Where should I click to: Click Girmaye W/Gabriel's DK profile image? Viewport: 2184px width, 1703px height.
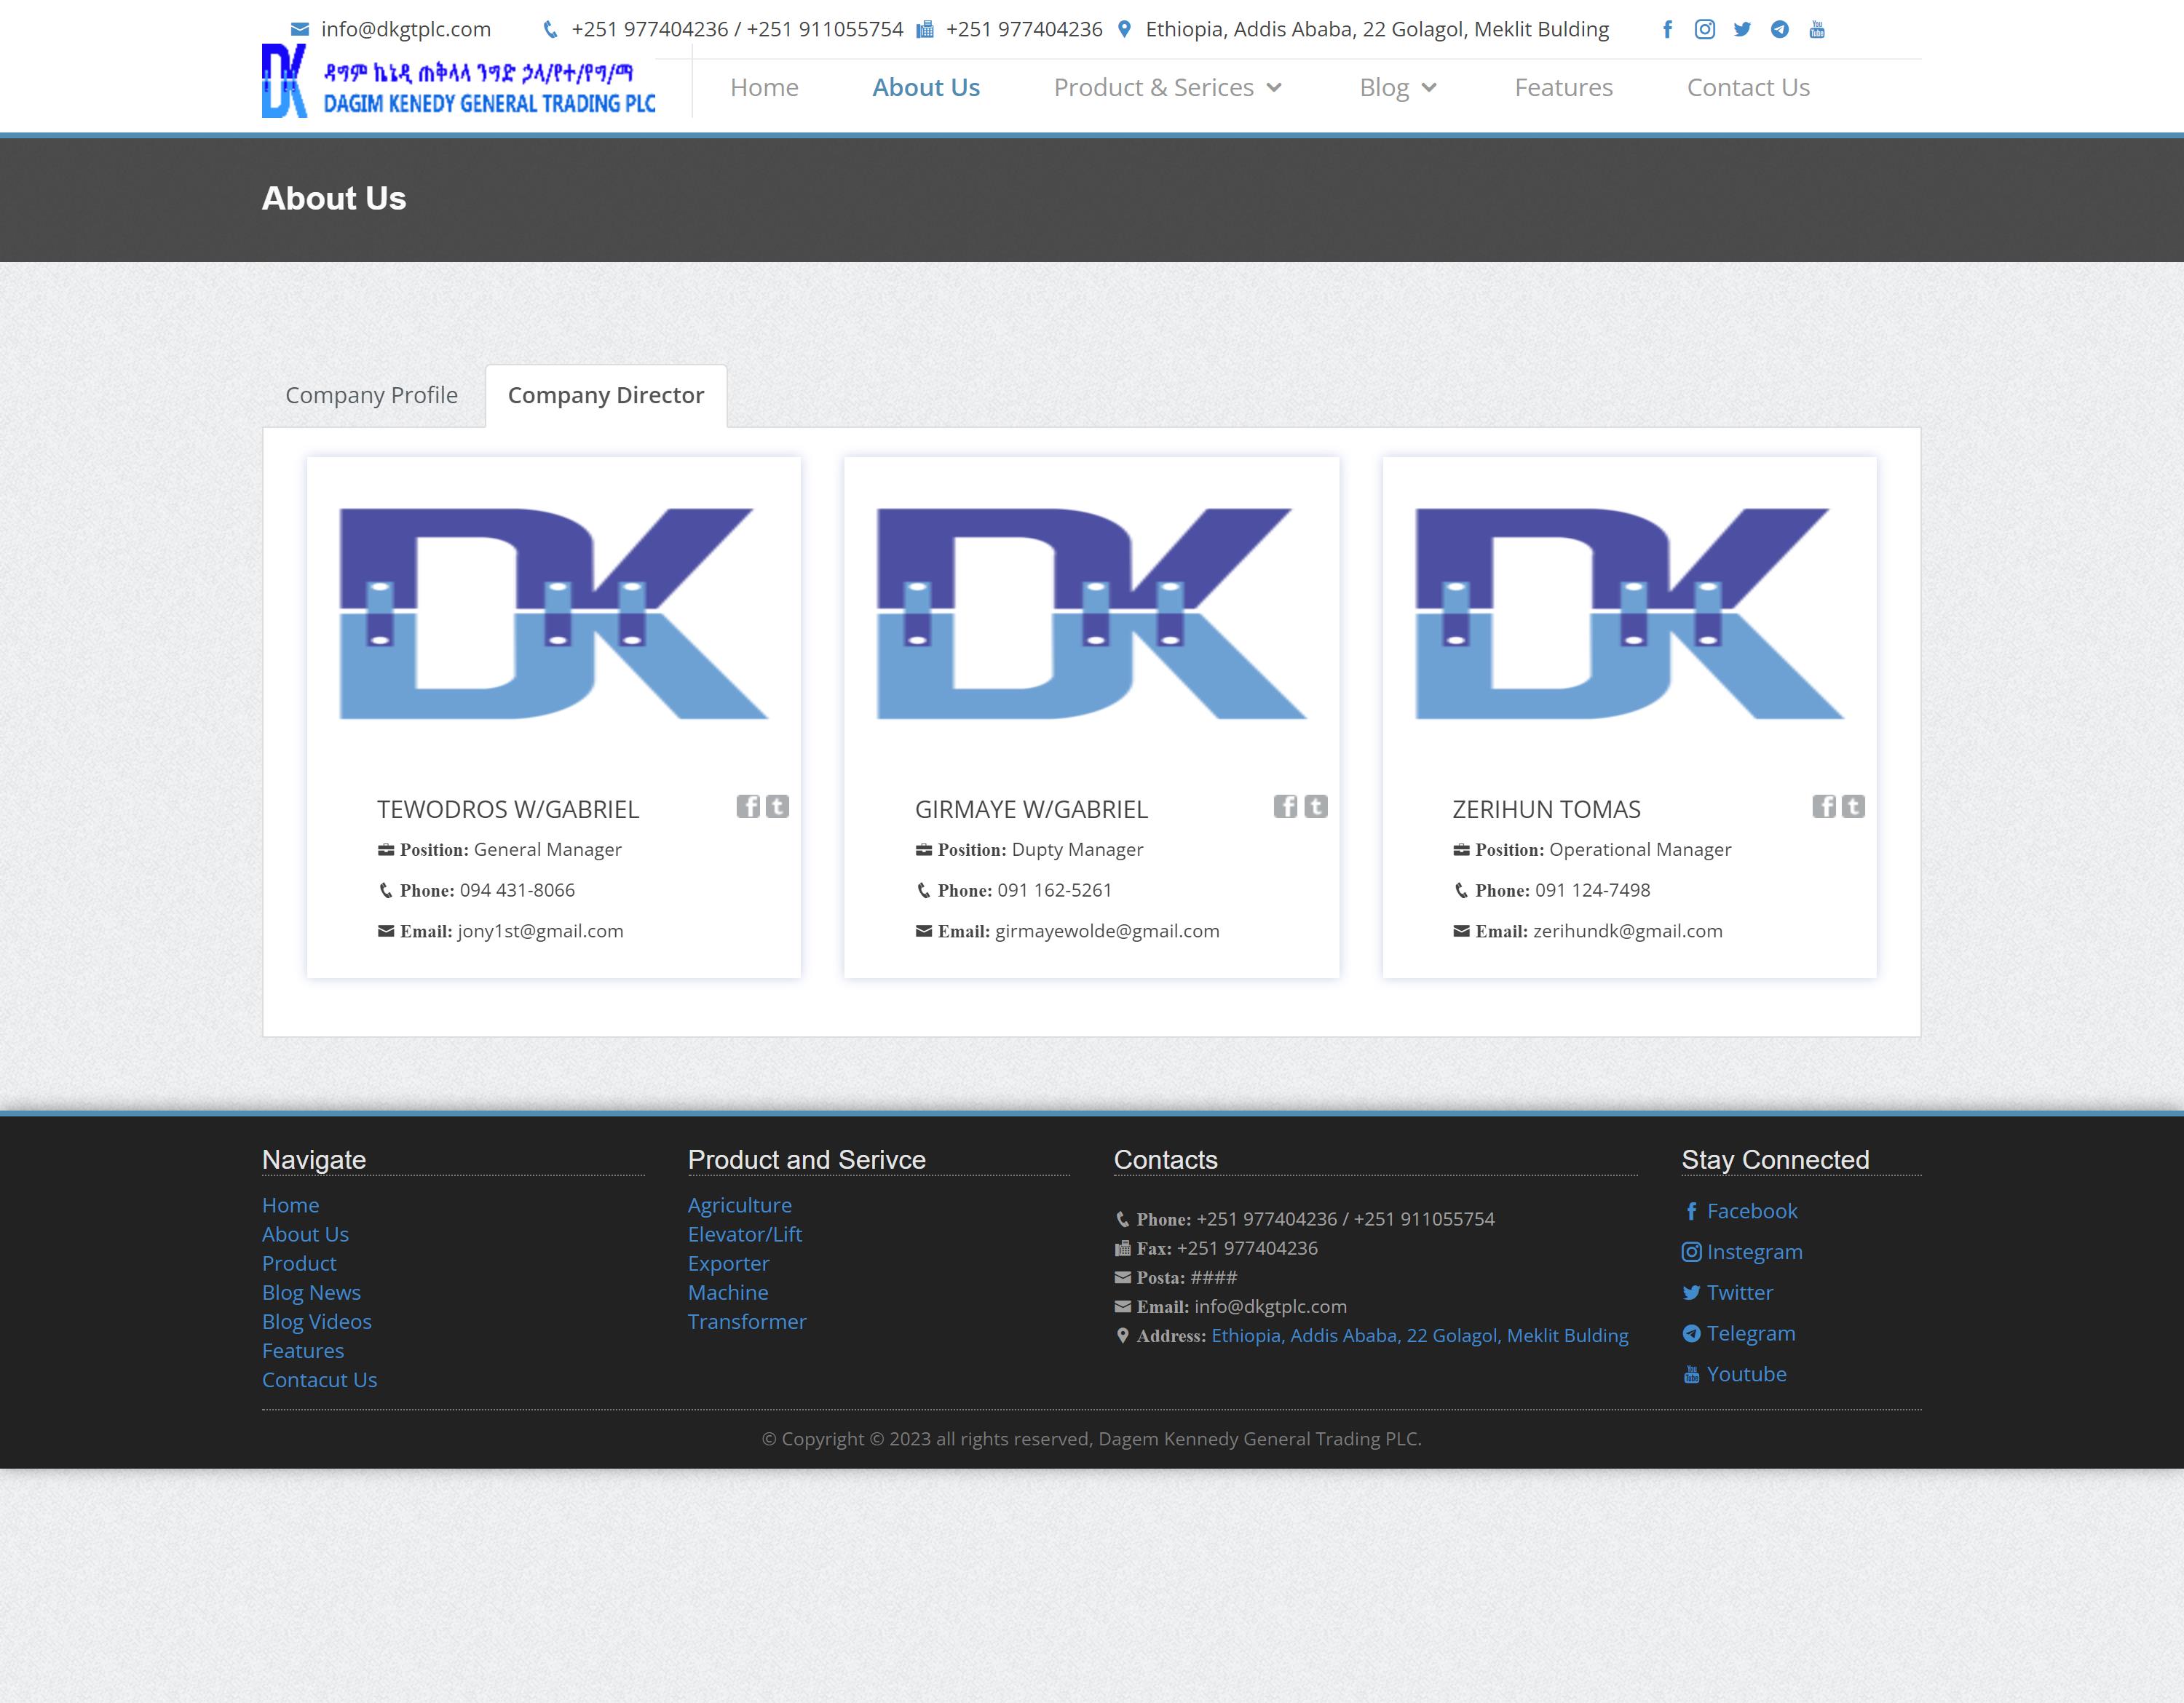coord(1091,614)
